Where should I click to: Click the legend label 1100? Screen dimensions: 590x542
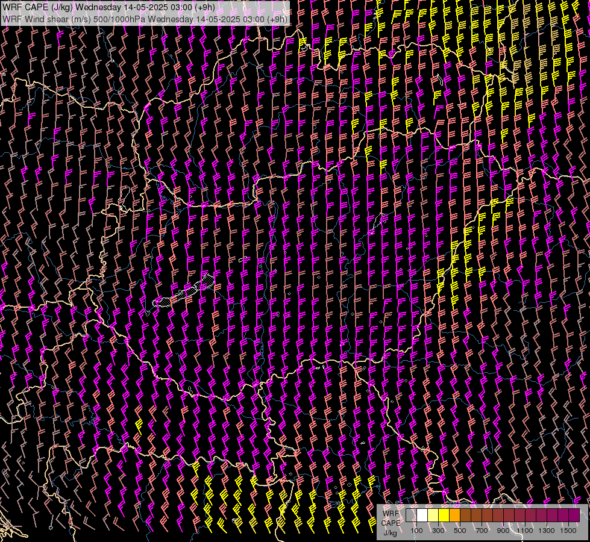525,531
